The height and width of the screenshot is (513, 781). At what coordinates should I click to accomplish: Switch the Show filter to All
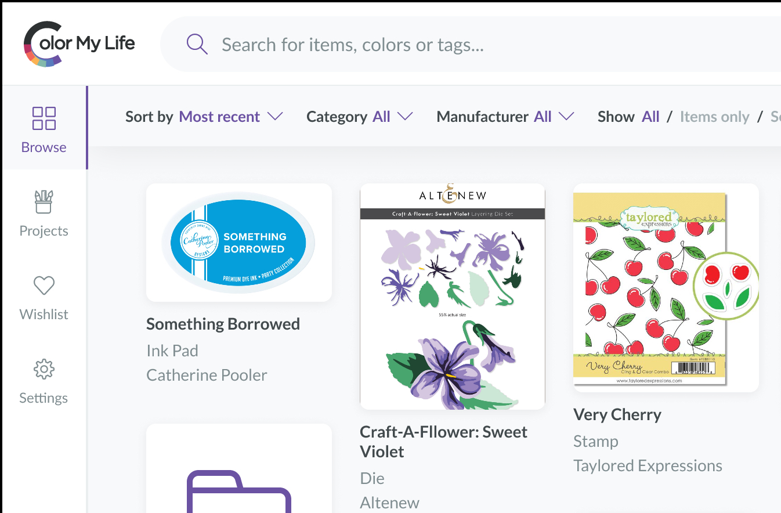(x=650, y=117)
